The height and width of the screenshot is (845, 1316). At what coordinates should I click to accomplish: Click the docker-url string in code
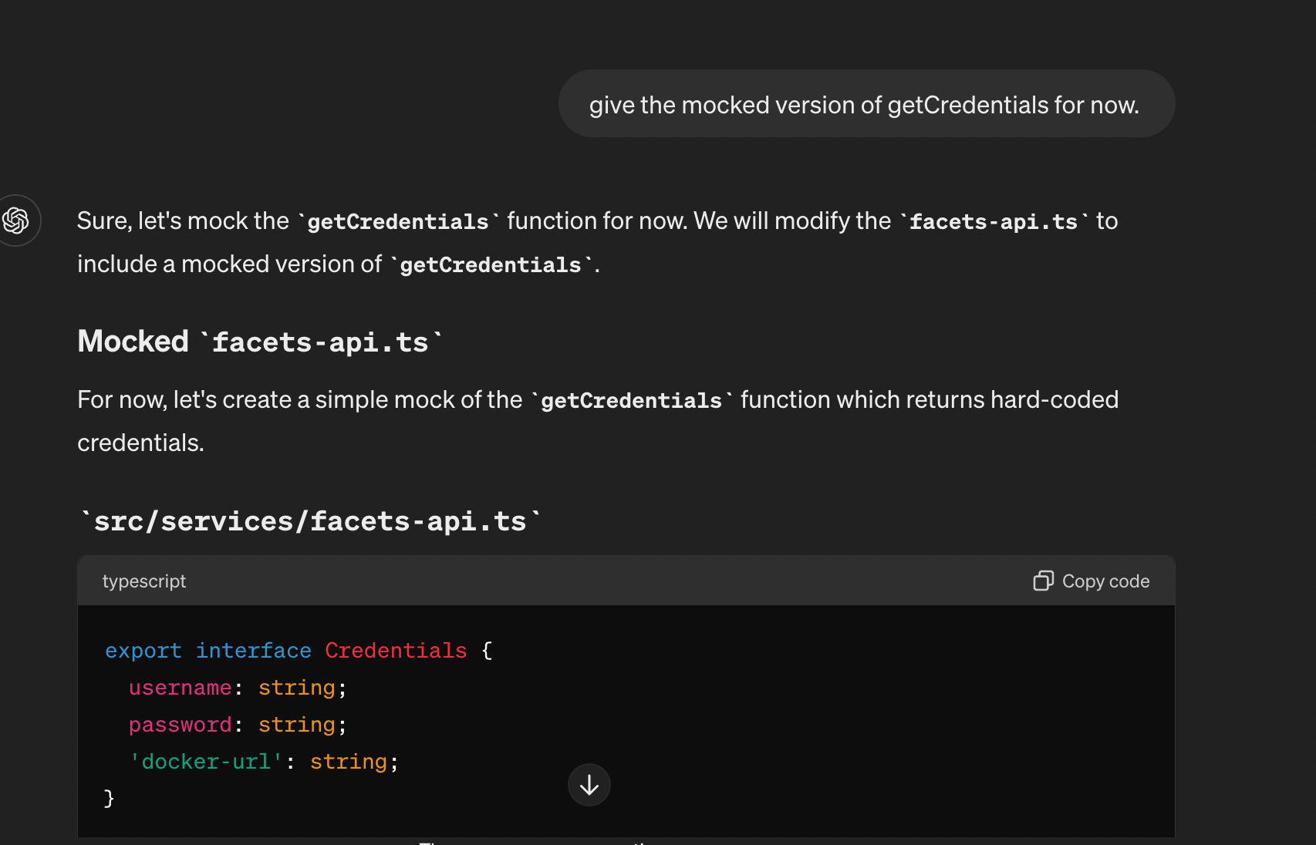(x=206, y=761)
